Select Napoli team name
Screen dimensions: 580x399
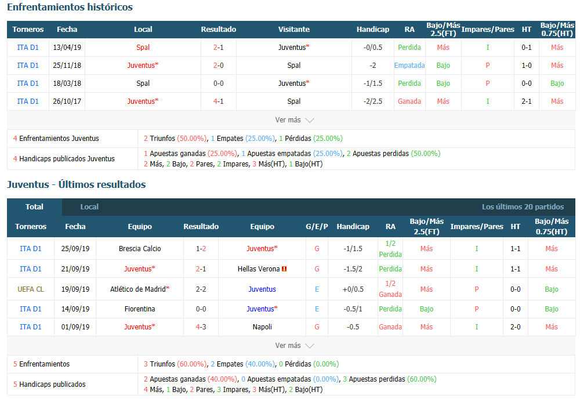click(262, 327)
